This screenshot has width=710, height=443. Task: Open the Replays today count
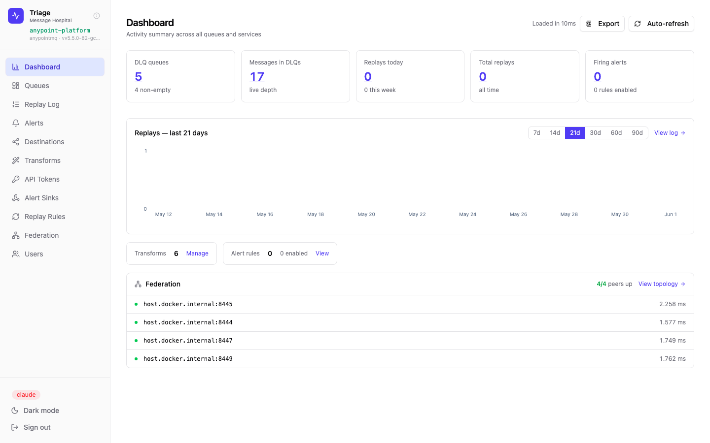(x=368, y=77)
